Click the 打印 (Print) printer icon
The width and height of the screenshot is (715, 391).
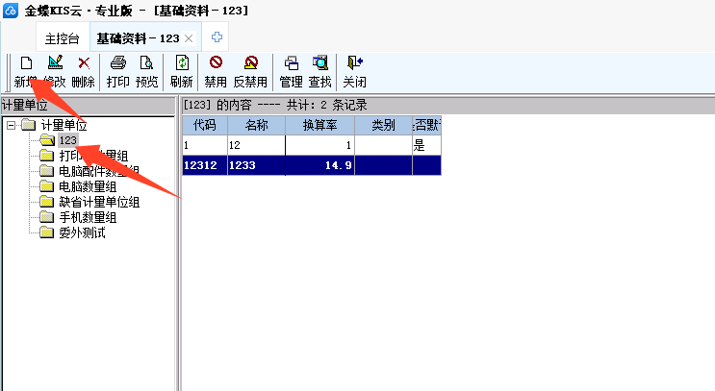(118, 63)
